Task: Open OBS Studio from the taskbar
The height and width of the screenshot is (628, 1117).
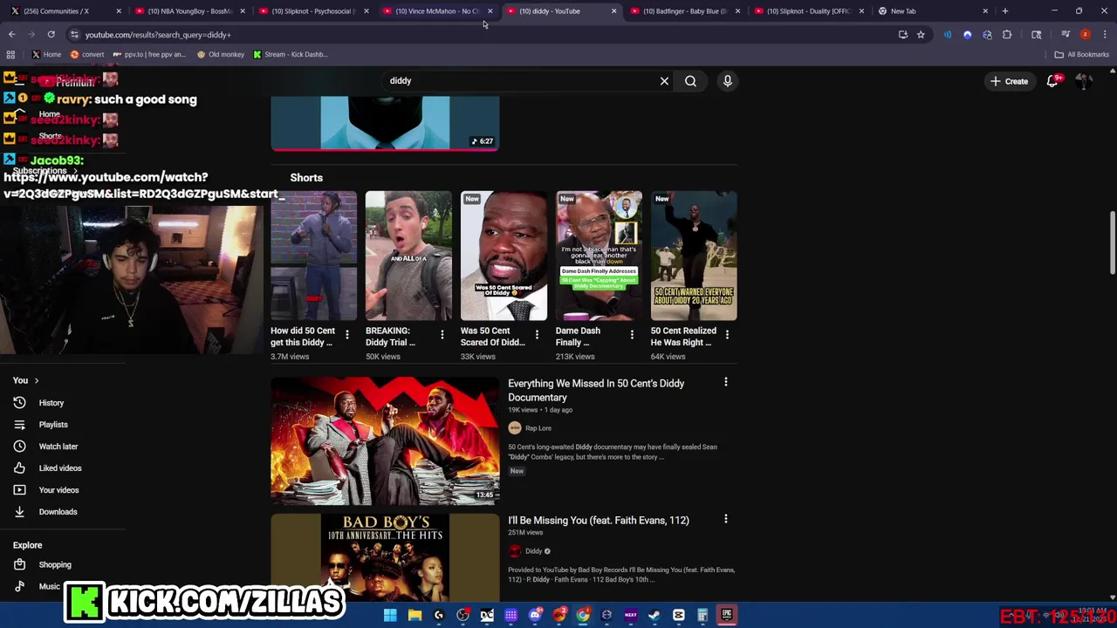Action: (x=463, y=616)
